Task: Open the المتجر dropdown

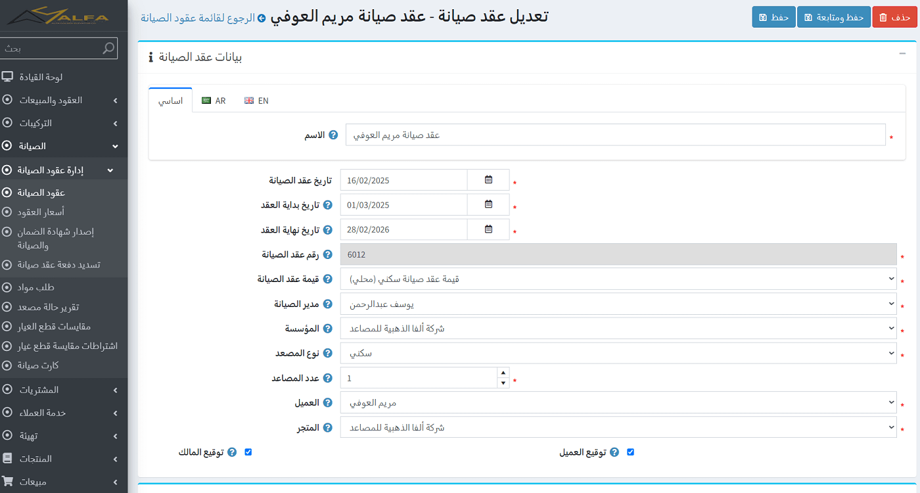Action: (618, 427)
